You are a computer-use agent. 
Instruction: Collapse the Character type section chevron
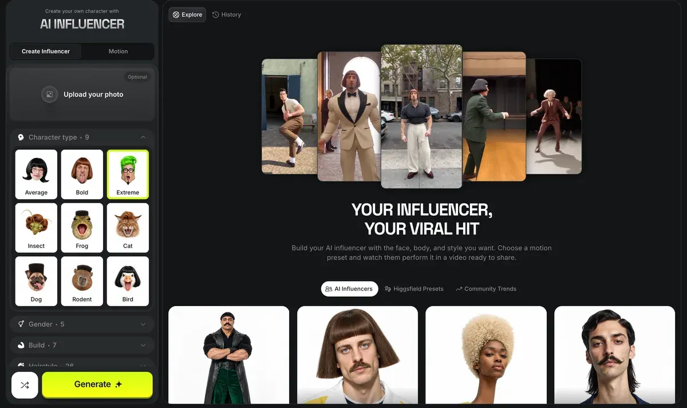(143, 137)
